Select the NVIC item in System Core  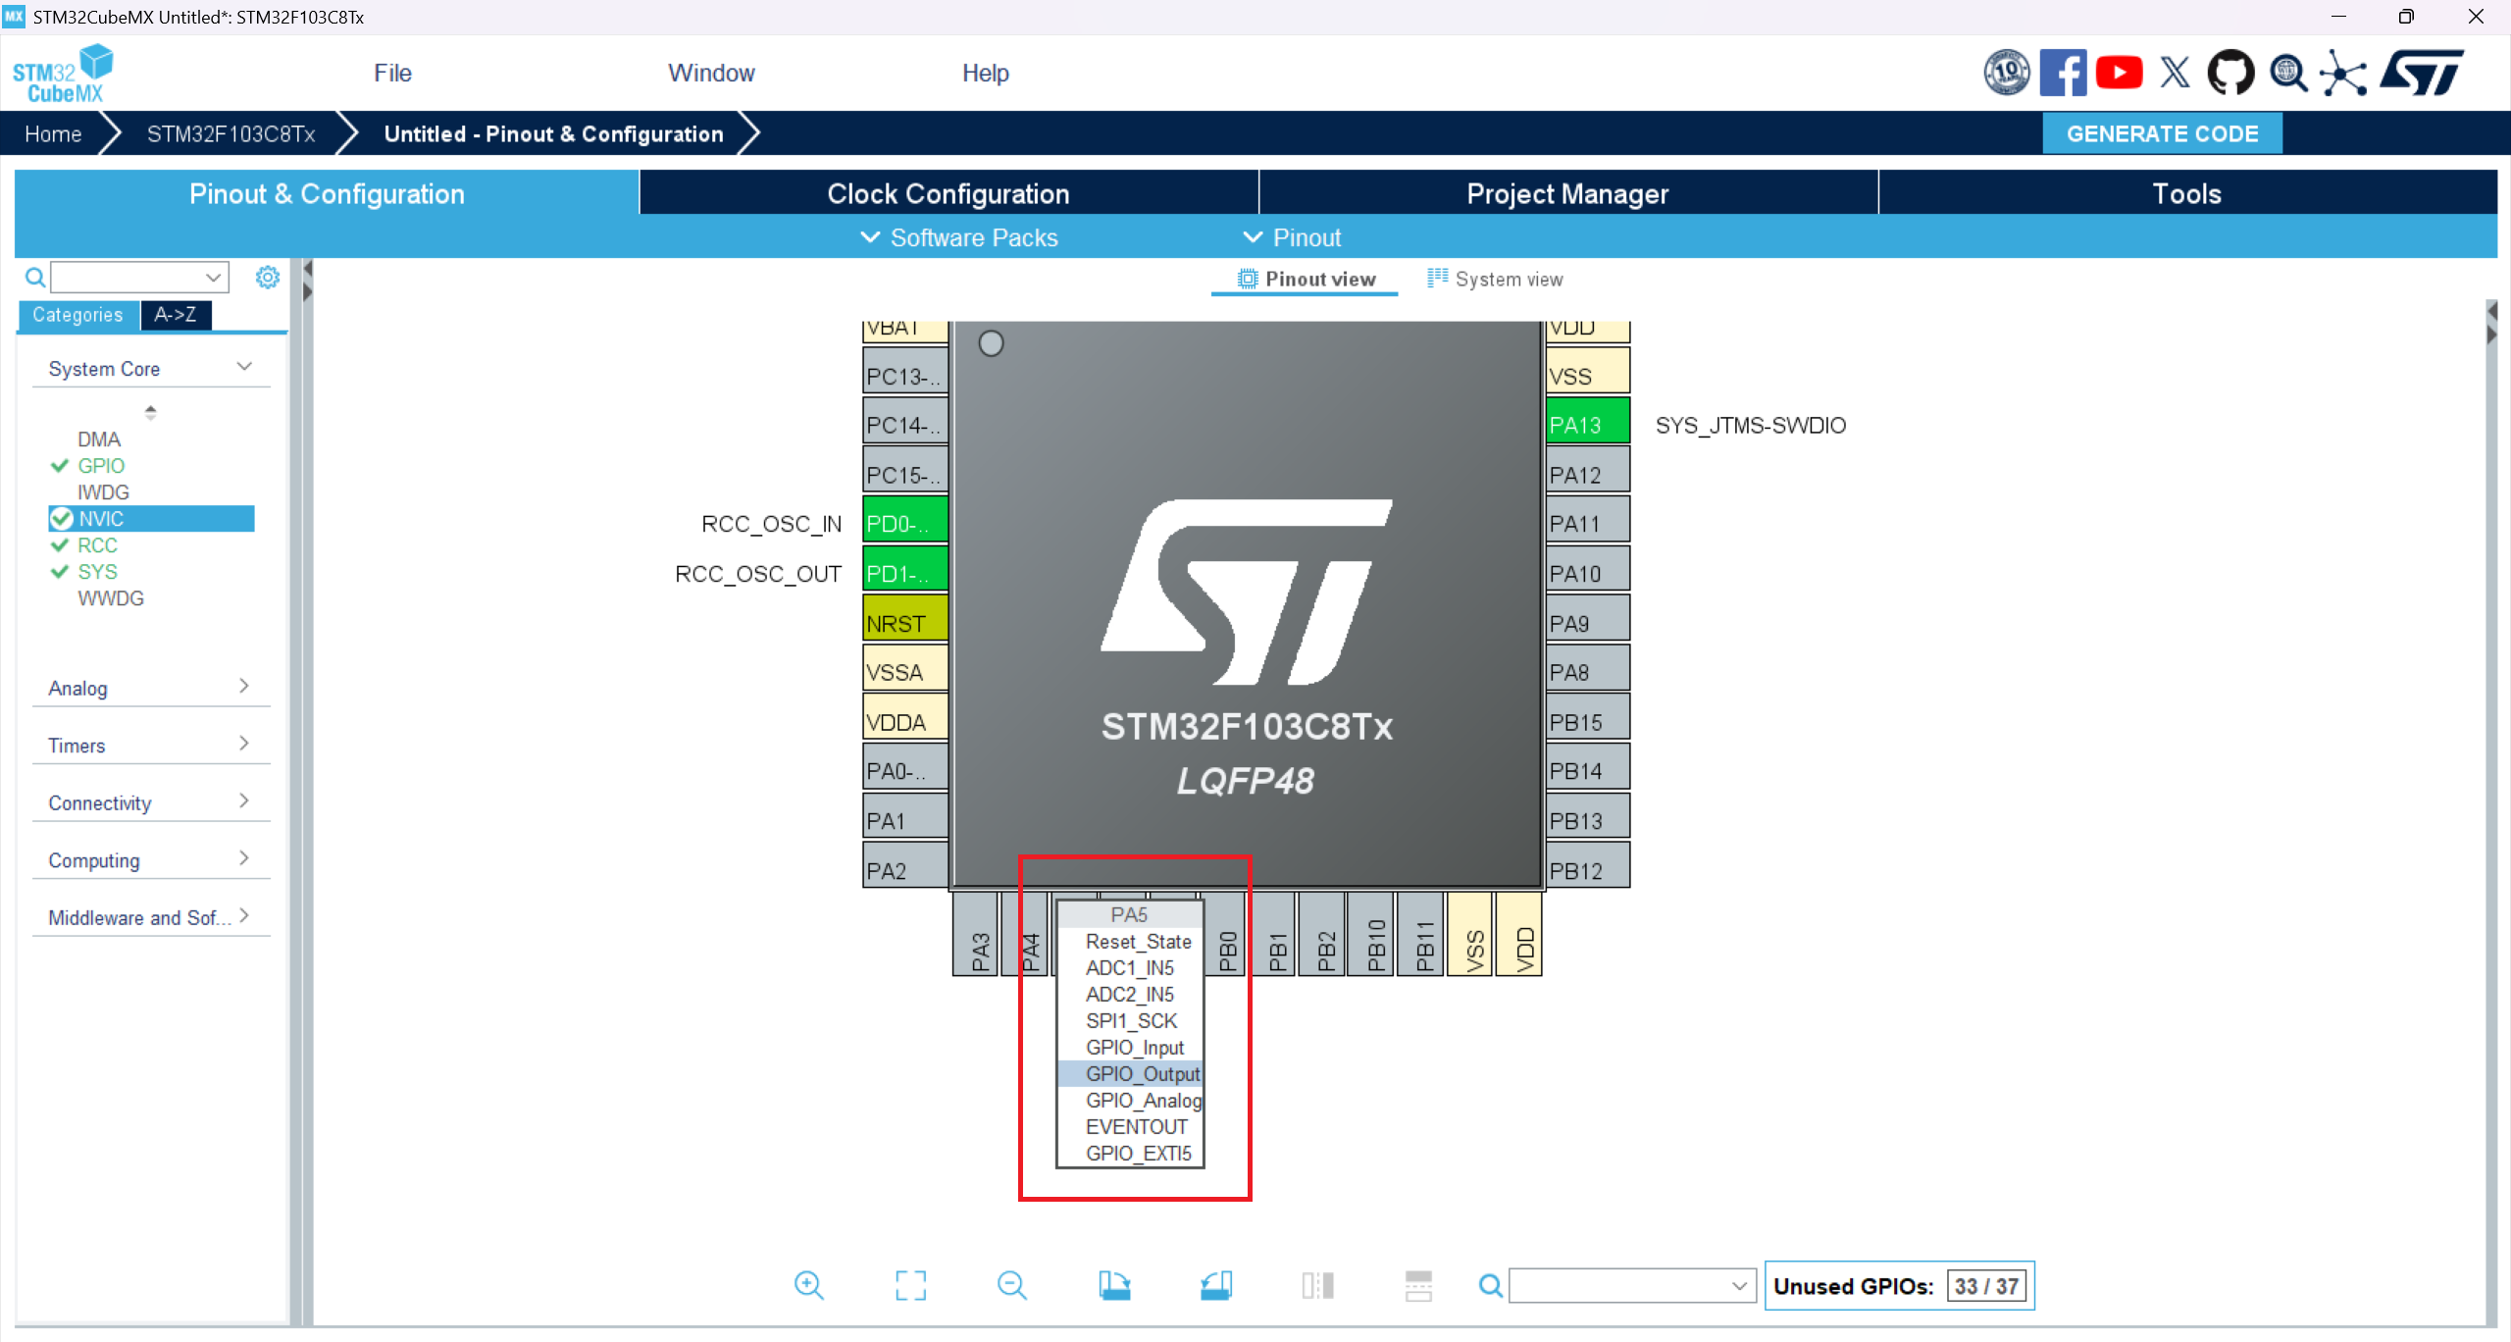[x=101, y=519]
